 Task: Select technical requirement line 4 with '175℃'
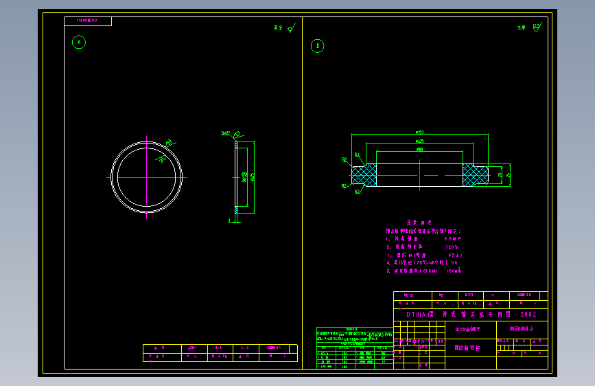point(422,262)
